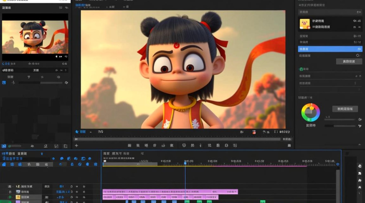Click the slider bar under the source preview panel

coord(40,83)
